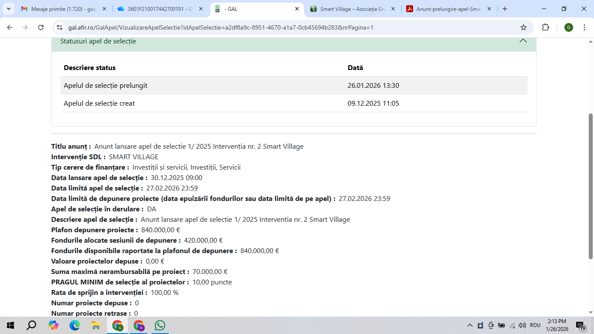
Task: Open the Chrome profile avatar G
Action: [568, 27]
